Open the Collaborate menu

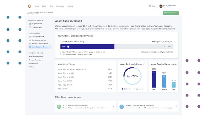[x=60, y=6]
